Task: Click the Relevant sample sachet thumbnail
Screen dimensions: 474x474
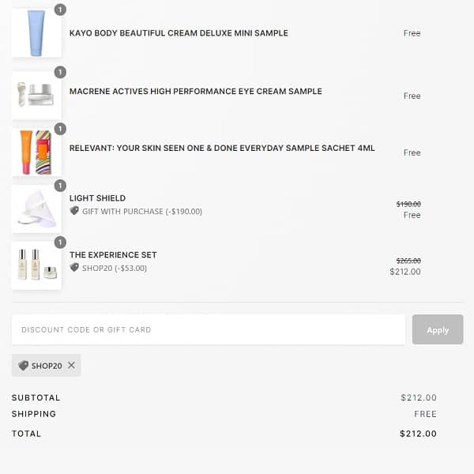Action: pos(36,152)
